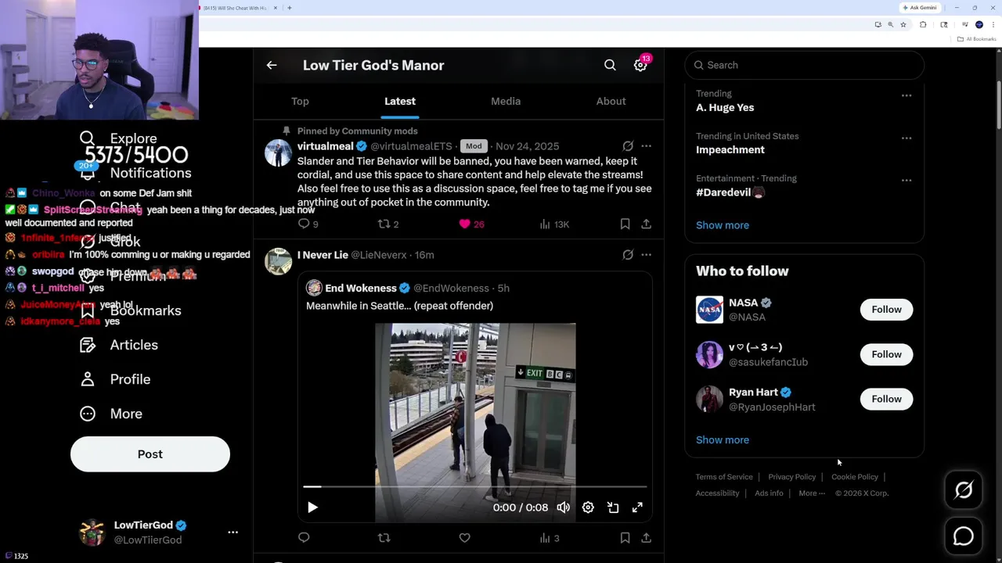Screen dimensions: 1002x563
Task: Open the About tab
Action: (x=611, y=101)
